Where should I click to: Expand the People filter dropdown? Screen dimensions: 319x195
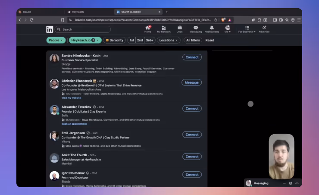pyautogui.click(x=56, y=40)
